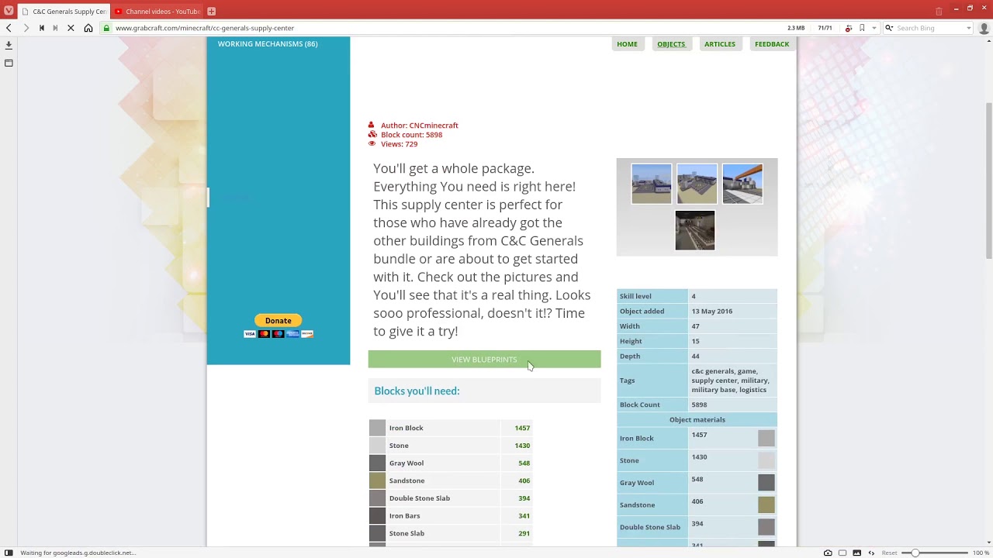Image resolution: width=993 pixels, height=558 pixels.
Task: Go to the home page
Action: (x=88, y=28)
